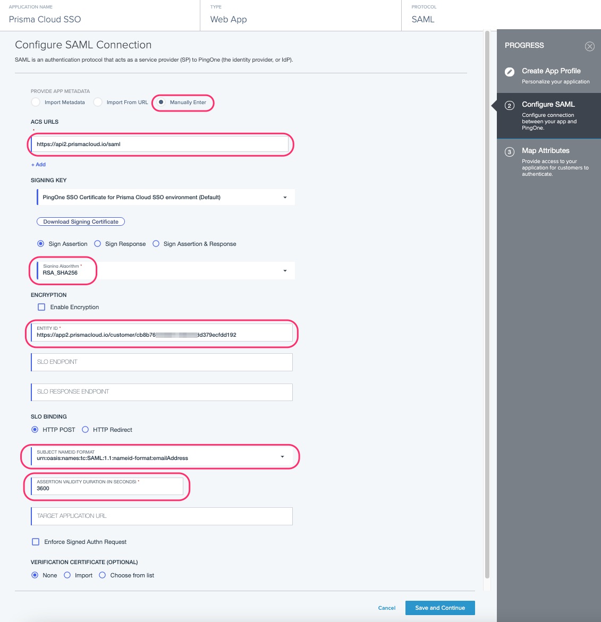Select None for verification certificate
The width and height of the screenshot is (601, 622).
click(35, 575)
